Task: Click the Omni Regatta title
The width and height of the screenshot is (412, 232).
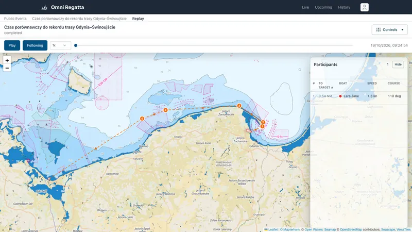Action: coord(67,7)
